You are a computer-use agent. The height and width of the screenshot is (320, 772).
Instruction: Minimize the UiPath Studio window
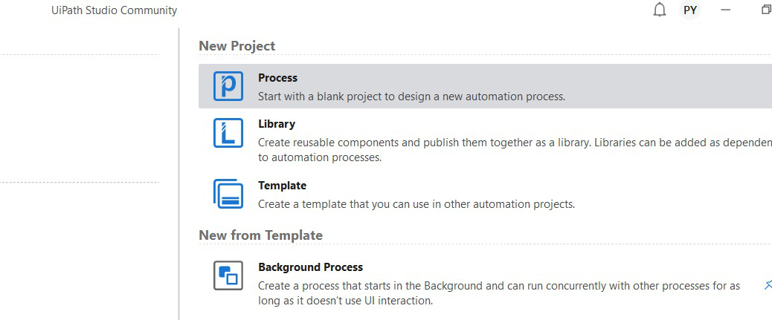[726, 10]
